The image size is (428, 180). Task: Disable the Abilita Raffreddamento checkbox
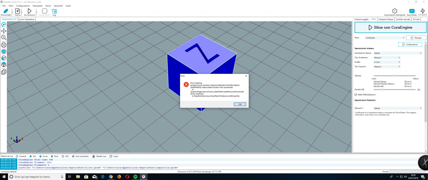[x=356, y=94]
